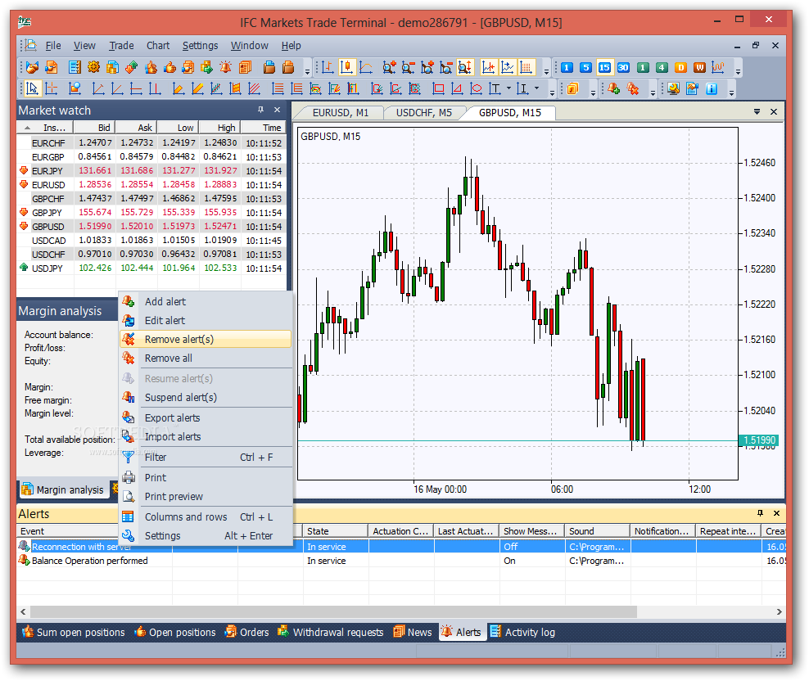Click the zoom in magnifier with plus icon
809x681 pixels.
point(389,68)
